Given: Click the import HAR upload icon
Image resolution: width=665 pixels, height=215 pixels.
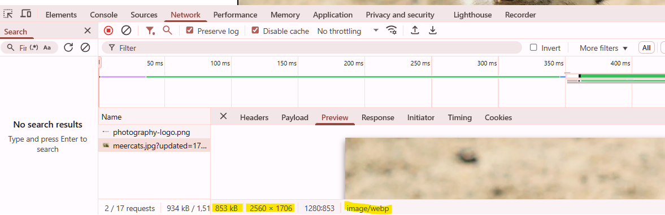Looking at the screenshot, I should (x=415, y=30).
